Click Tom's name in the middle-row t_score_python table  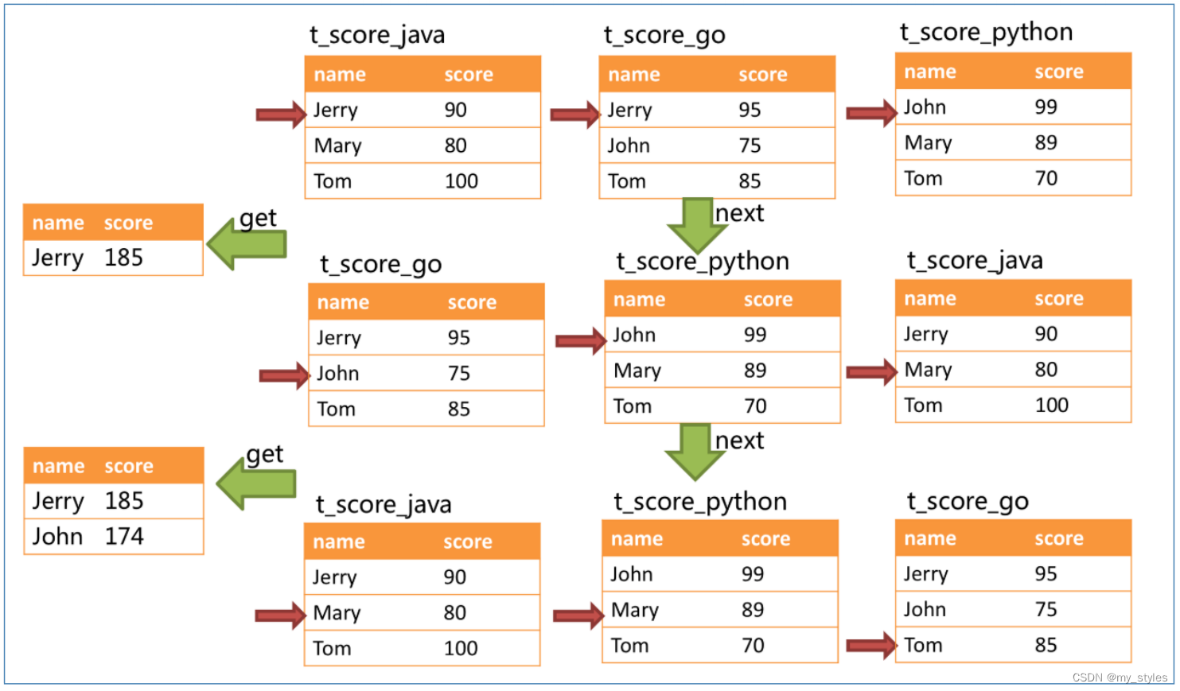point(633,406)
